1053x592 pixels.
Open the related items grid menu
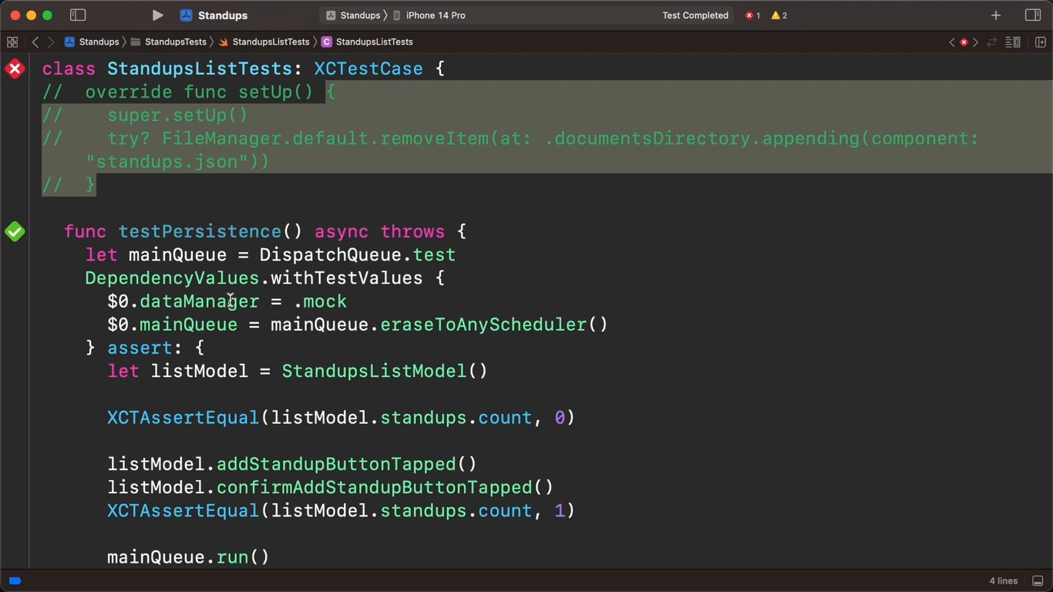(x=12, y=42)
